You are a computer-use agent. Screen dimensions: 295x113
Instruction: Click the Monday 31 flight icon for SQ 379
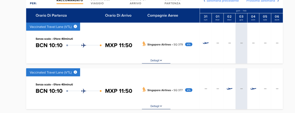206,43
